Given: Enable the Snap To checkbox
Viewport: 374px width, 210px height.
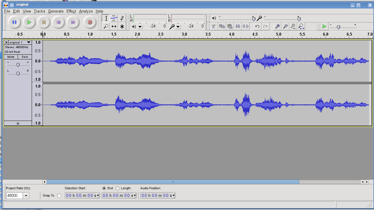Looking at the screenshot, I should (59, 195).
